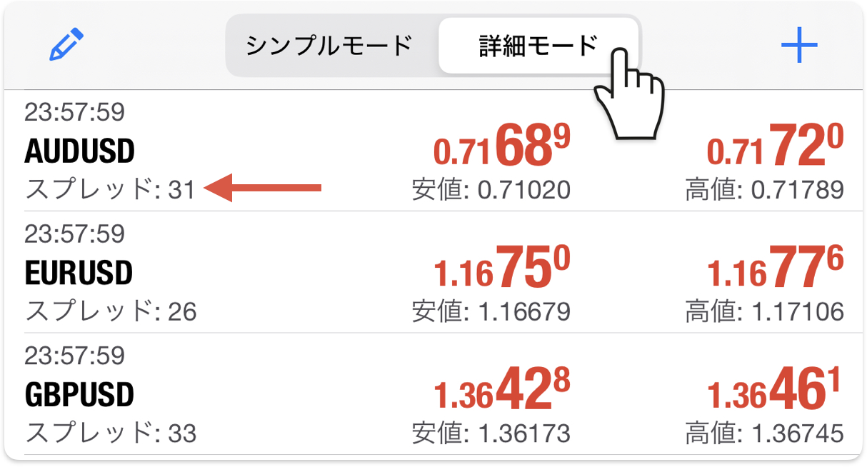Tap GBPUSD bid price 1.36428
This screenshot has width=867, height=467.
(502, 390)
